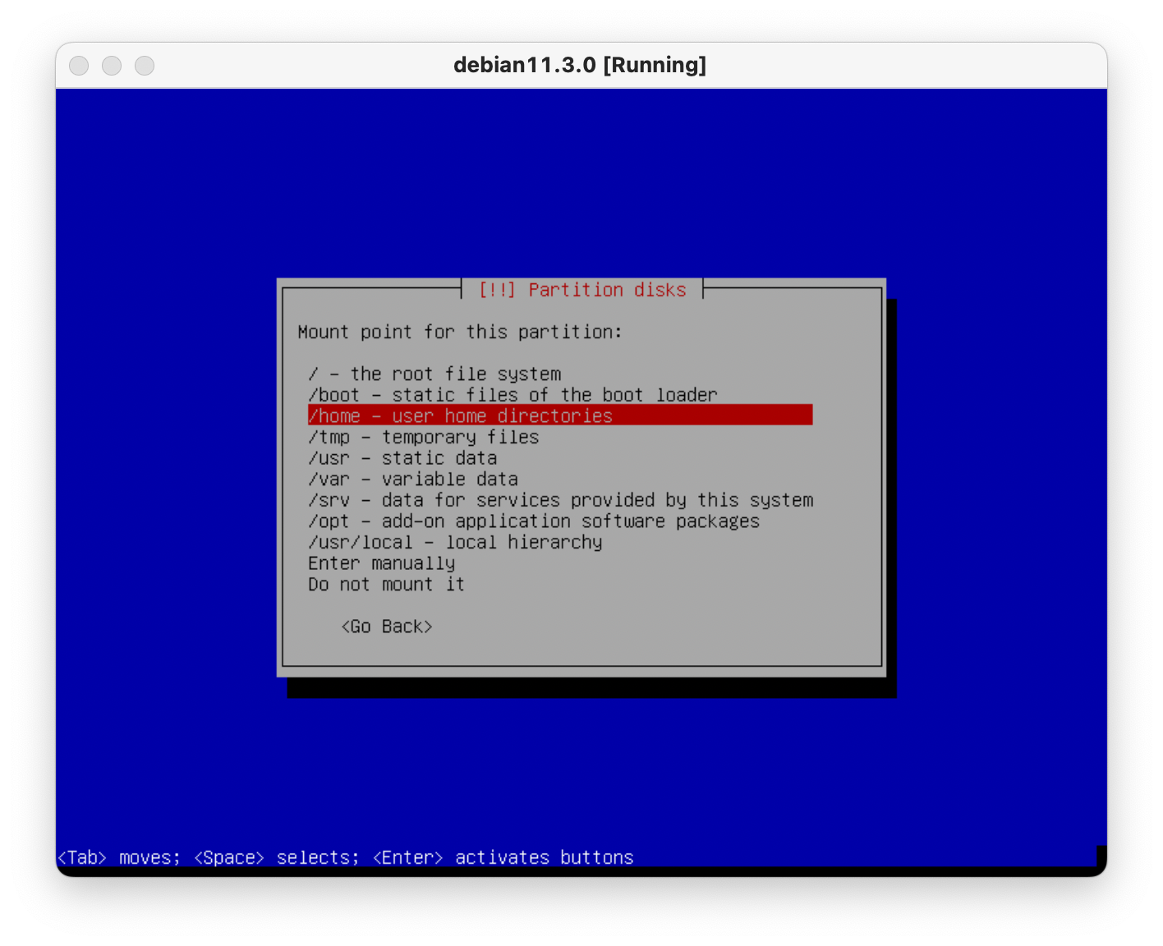Pick /opt add-on application software packages
This screenshot has height=946, width=1163.
pyautogui.click(x=534, y=521)
